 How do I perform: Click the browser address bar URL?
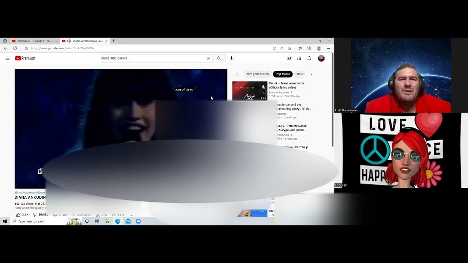(63, 48)
